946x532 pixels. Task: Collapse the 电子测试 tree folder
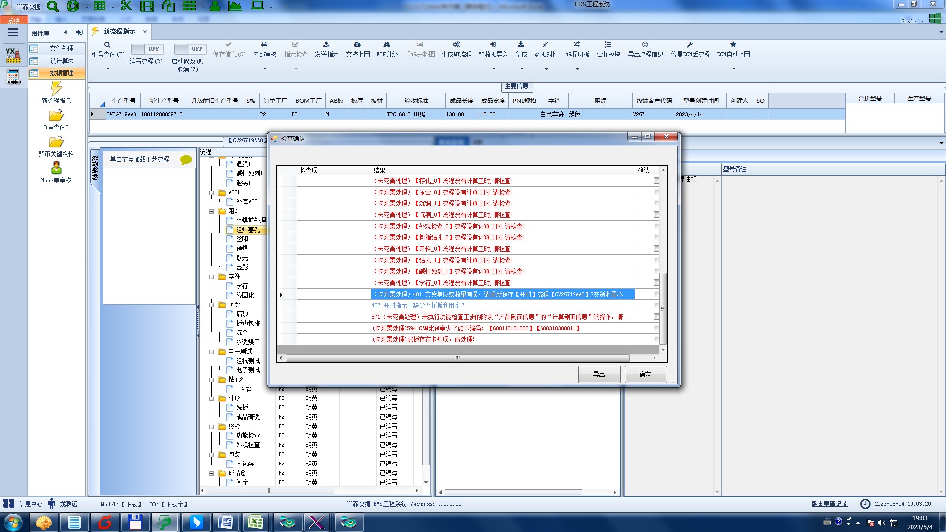coord(212,352)
